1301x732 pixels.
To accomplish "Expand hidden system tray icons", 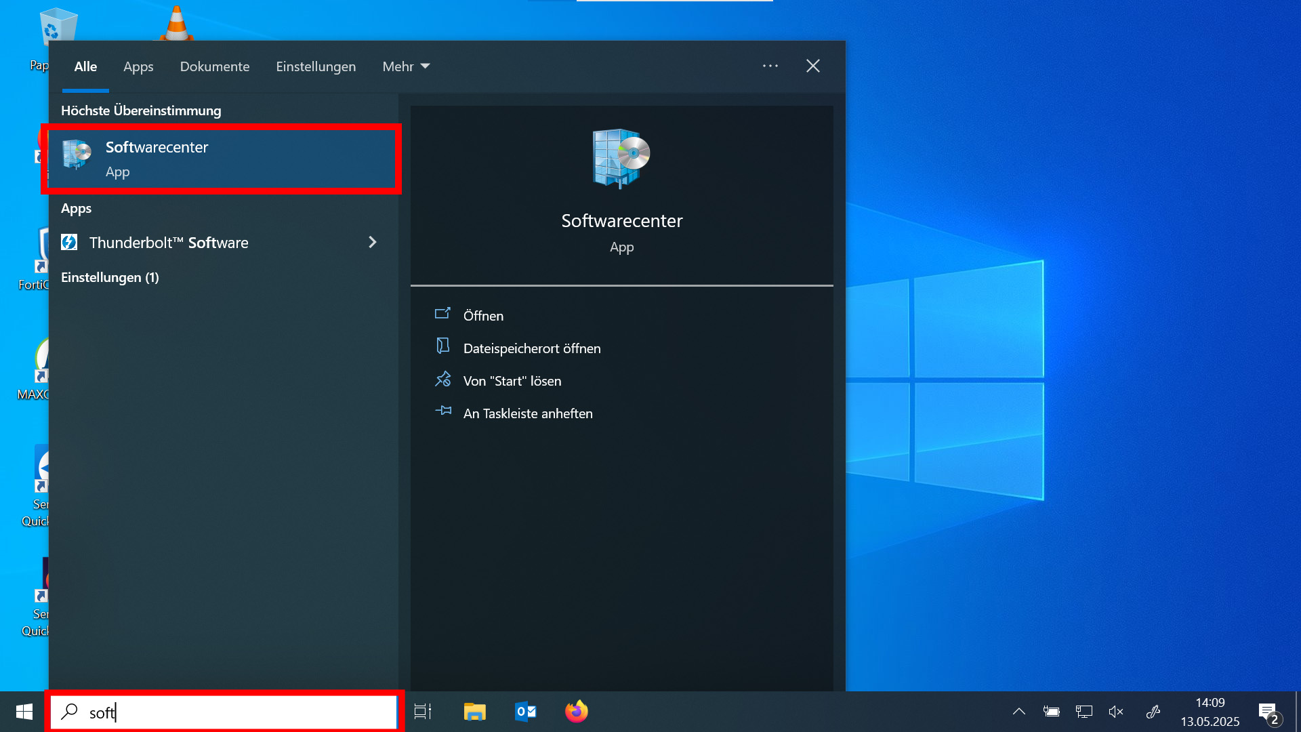I will [1018, 711].
